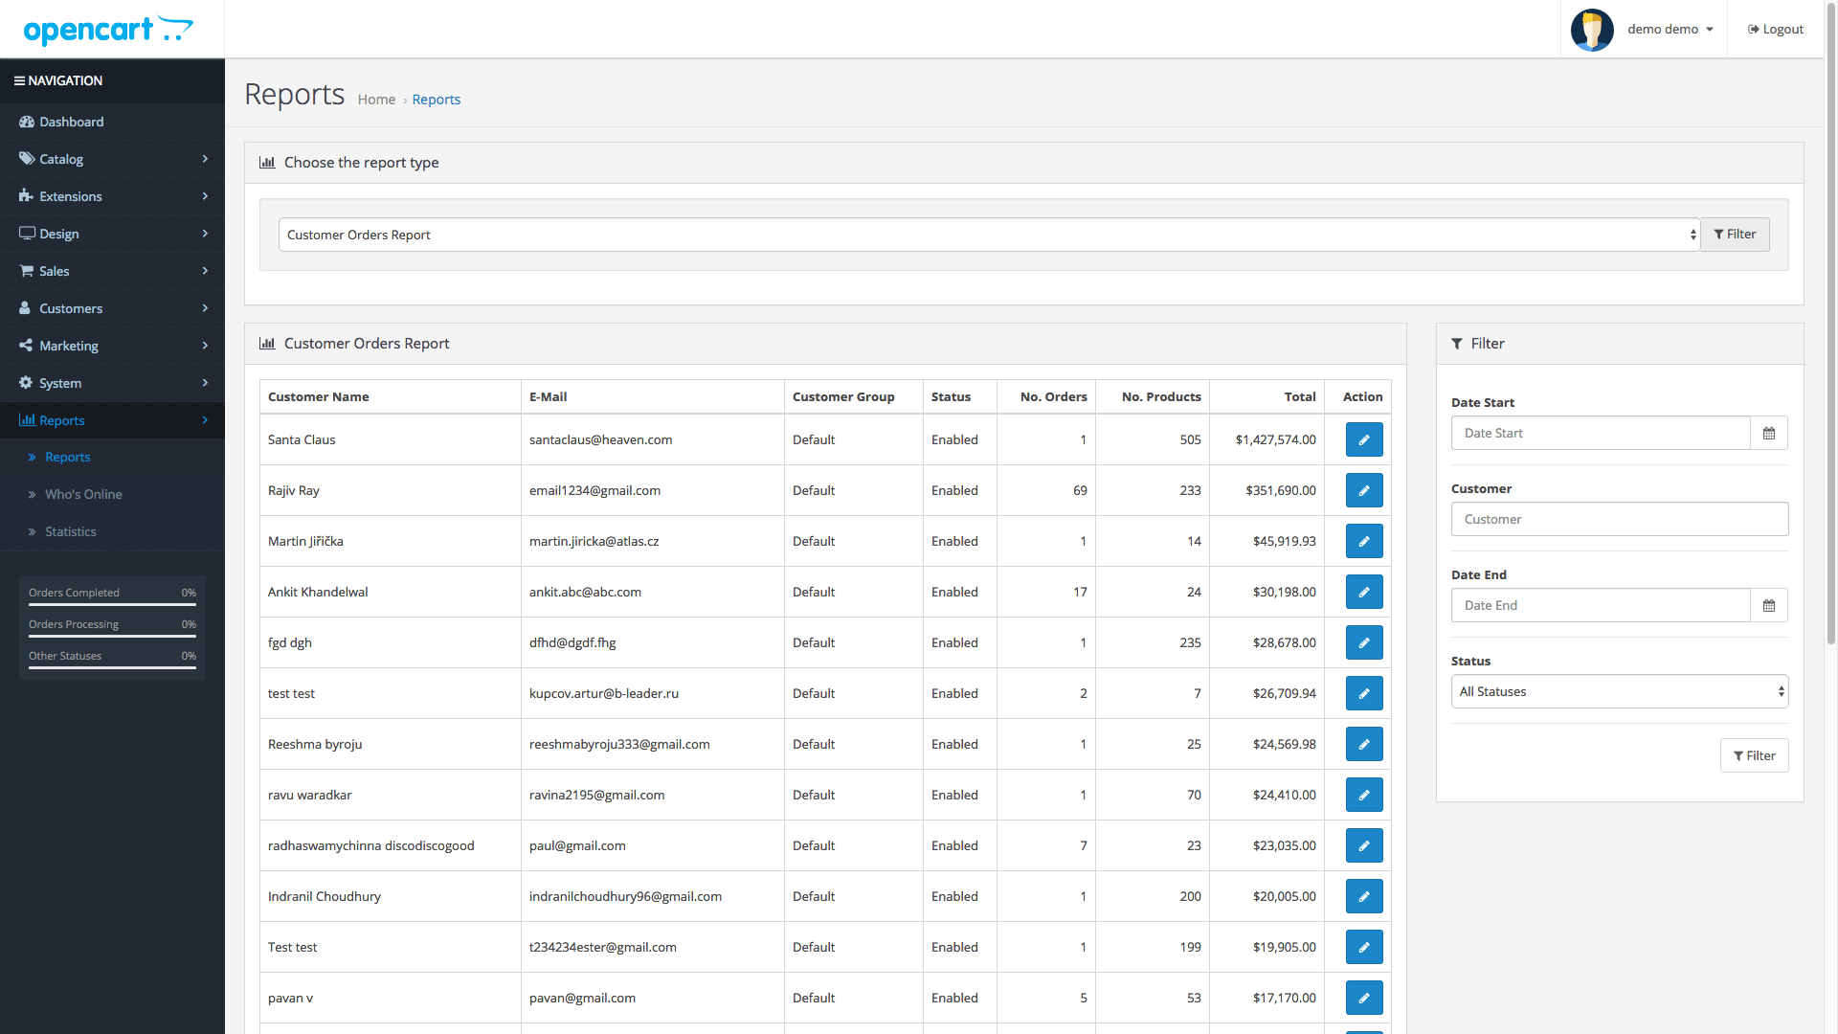Viewport: 1838px width, 1034px height.
Task: Click the $351,690.00 total cell
Action: click(1266, 490)
